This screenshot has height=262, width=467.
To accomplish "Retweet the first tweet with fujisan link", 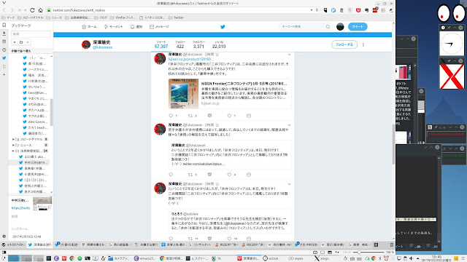I will click(190, 116).
